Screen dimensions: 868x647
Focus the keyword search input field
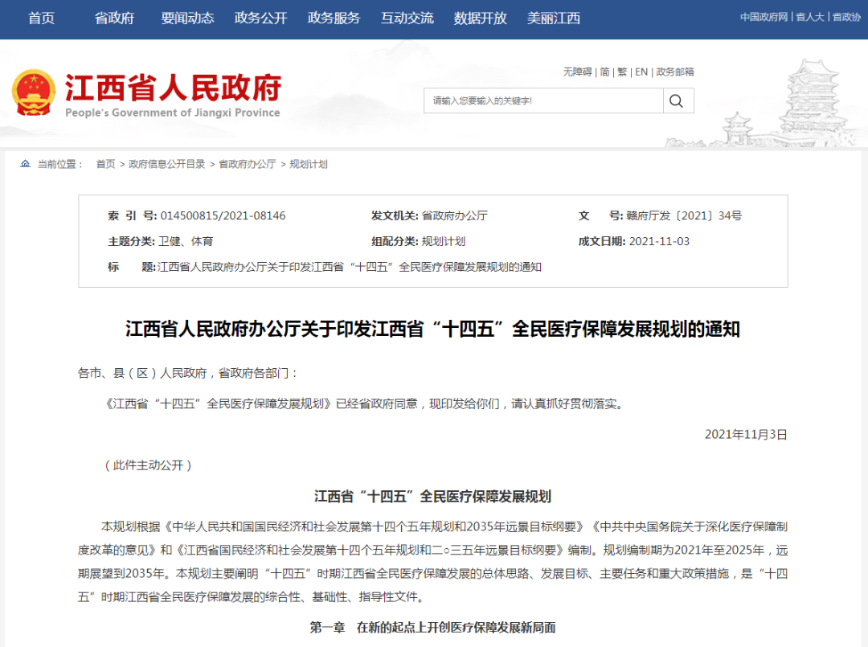(543, 100)
